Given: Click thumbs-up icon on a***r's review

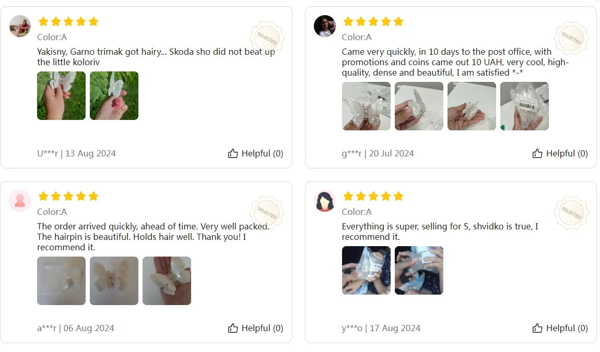Looking at the screenshot, I should click(x=233, y=328).
